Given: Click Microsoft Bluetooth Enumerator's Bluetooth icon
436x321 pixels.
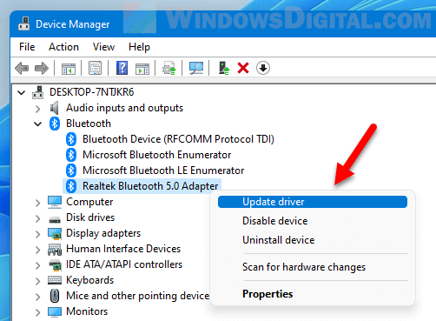Looking at the screenshot, I should click(71, 155).
